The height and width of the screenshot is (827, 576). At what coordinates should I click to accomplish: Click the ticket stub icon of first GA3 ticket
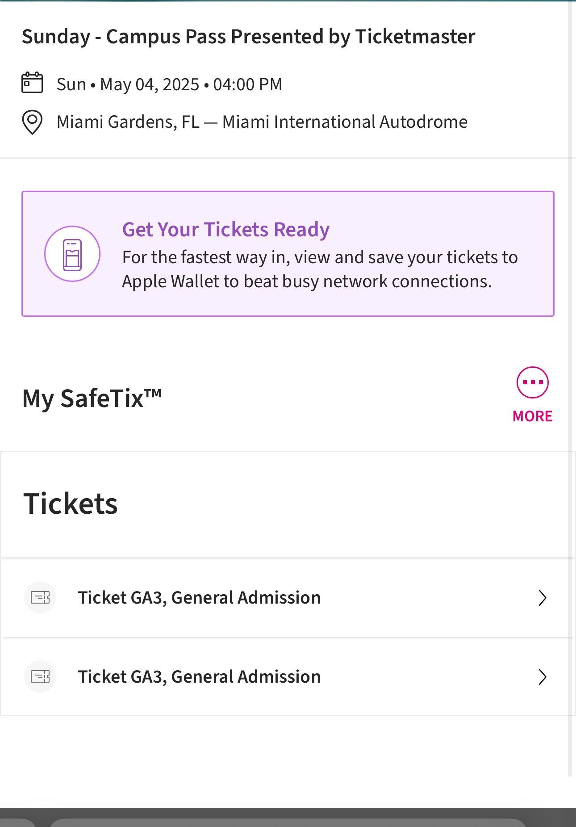click(x=40, y=597)
